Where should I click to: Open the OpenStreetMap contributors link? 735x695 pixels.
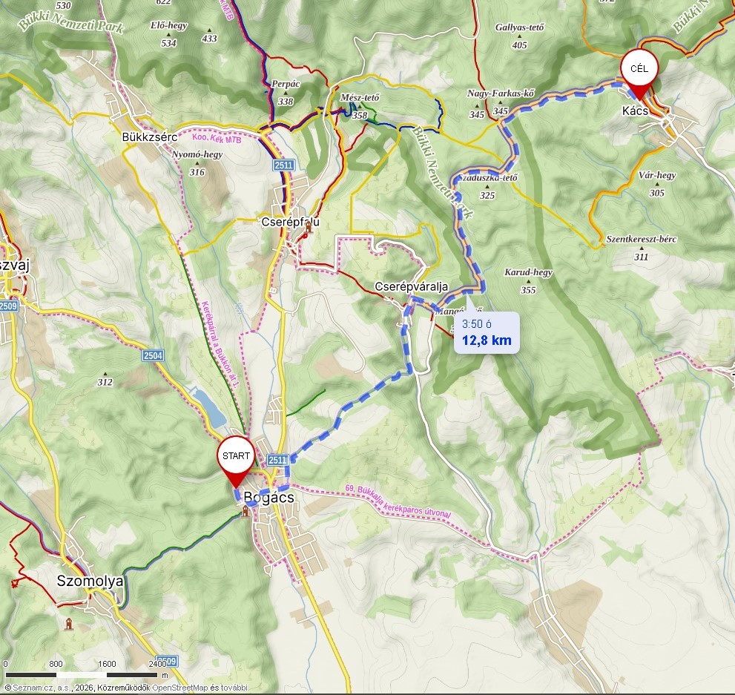(179, 688)
